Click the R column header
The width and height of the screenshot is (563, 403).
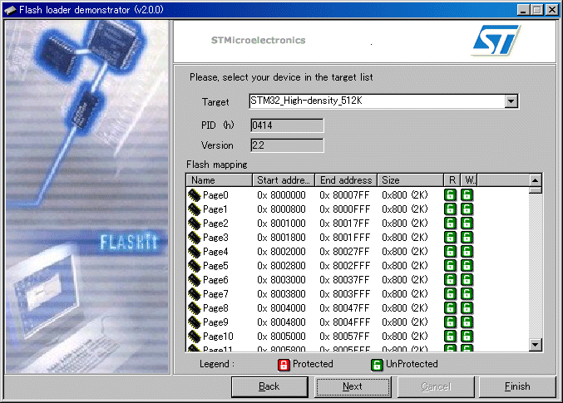pos(452,180)
